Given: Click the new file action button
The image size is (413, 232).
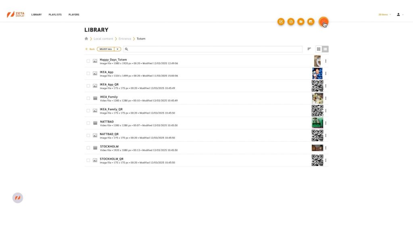Looking at the screenshot, I should (x=291, y=22).
